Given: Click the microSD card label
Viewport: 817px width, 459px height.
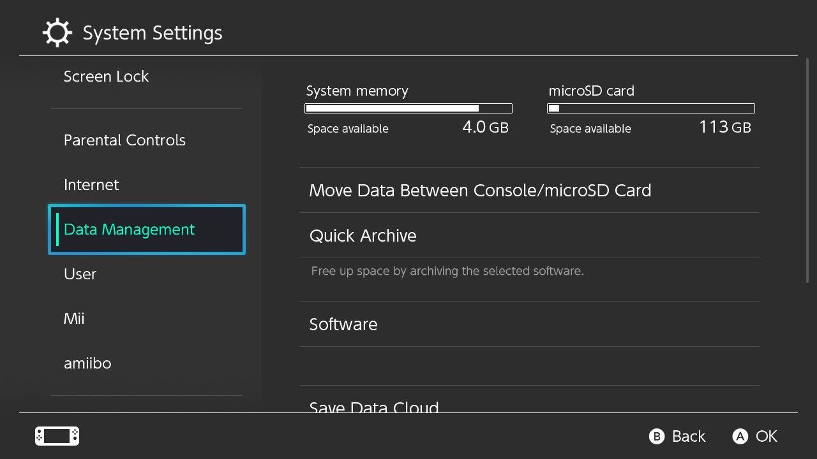Looking at the screenshot, I should [x=592, y=91].
